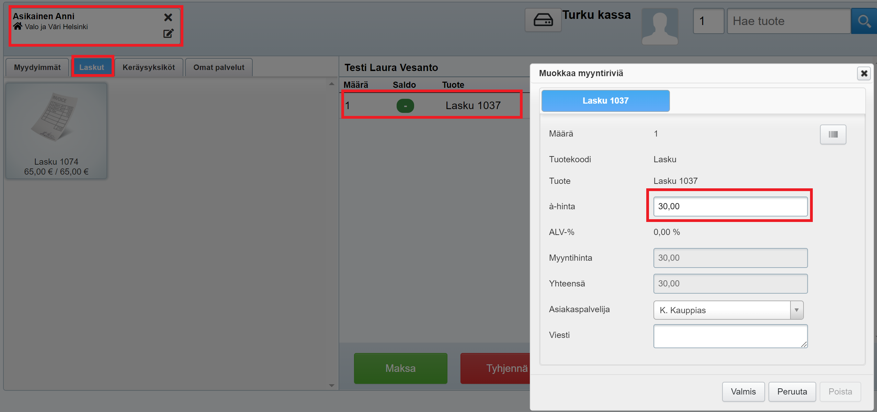This screenshot has width=877, height=412.
Task: Click the à-hinta price input field
Action: coord(730,207)
